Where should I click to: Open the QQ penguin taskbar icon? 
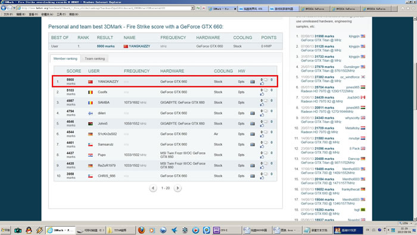[x=29, y=230]
